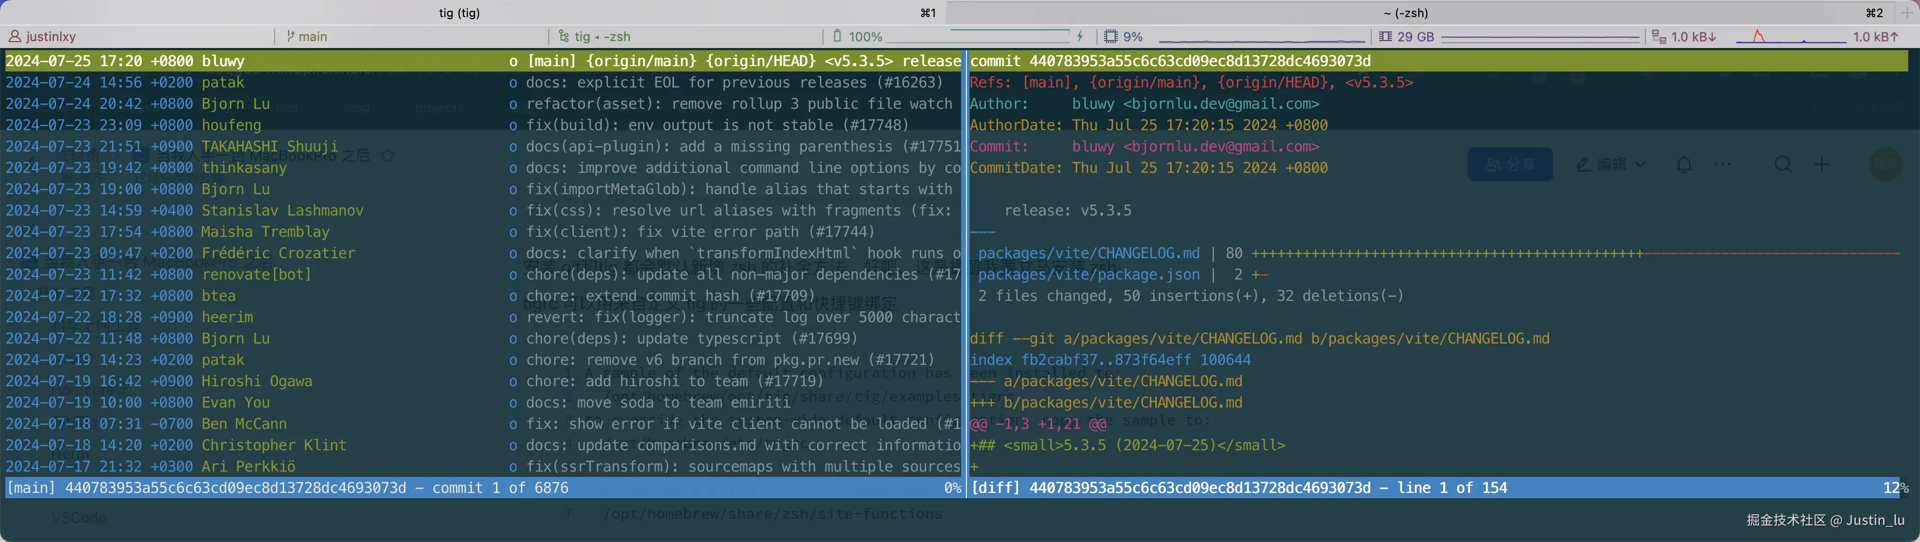The width and height of the screenshot is (1920, 542).
Task: Click the round avatar in background window
Action: (x=1886, y=164)
